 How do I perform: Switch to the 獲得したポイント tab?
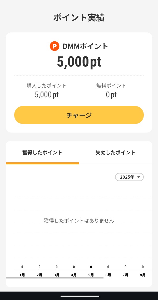click(42, 153)
